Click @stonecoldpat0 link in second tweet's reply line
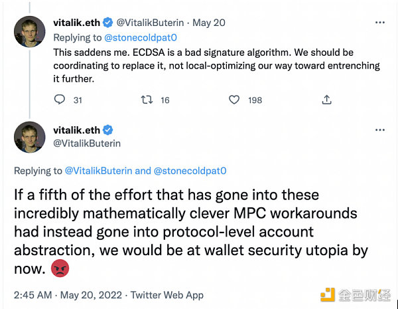Screen dimensions: 398x309 point(190,171)
